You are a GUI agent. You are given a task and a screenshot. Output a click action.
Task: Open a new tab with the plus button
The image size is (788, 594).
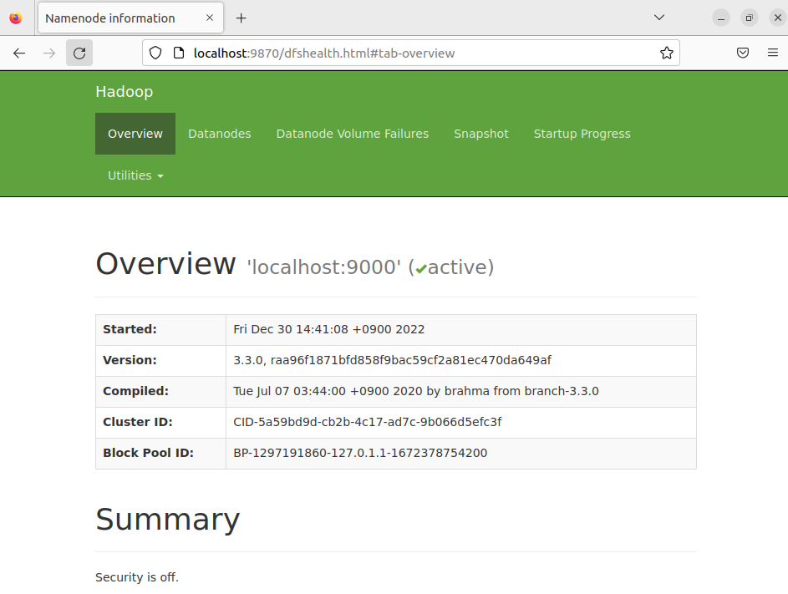tap(241, 18)
